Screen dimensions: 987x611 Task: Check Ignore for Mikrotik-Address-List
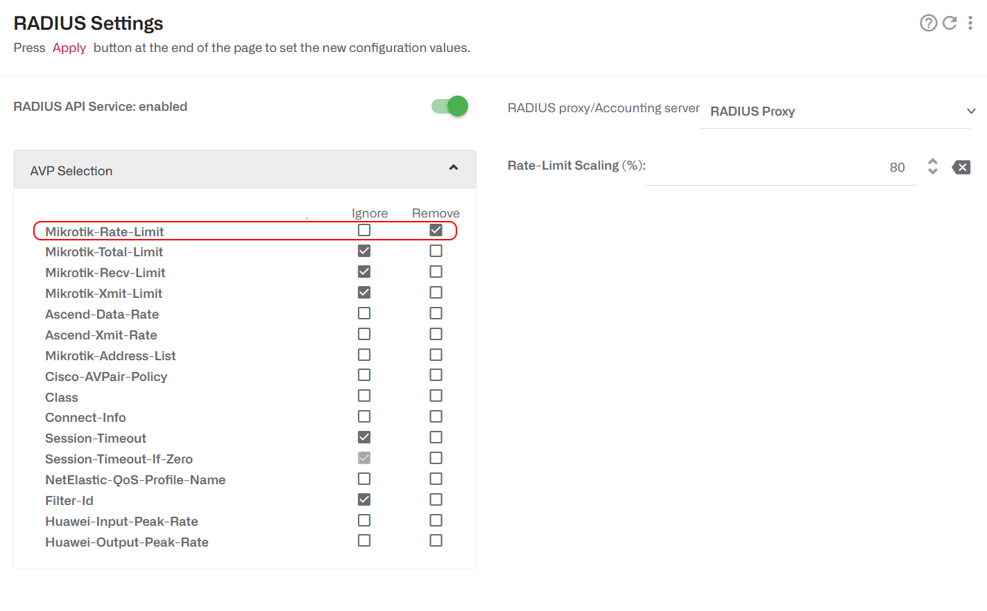[x=364, y=354]
